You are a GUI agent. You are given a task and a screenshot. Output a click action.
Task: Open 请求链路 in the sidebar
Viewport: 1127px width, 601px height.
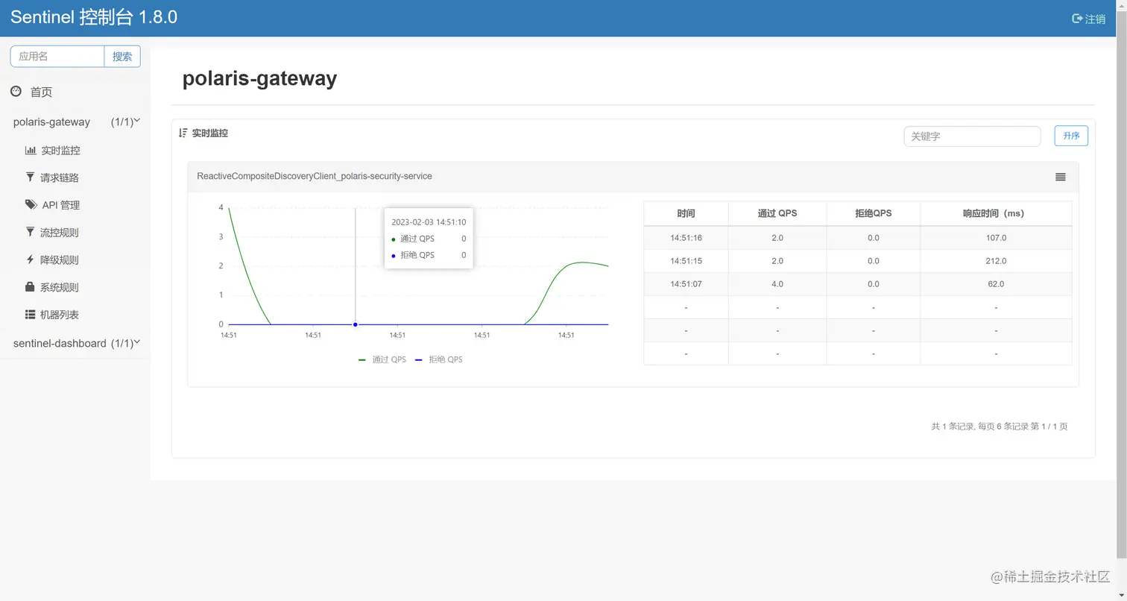click(x=60, y=177)
